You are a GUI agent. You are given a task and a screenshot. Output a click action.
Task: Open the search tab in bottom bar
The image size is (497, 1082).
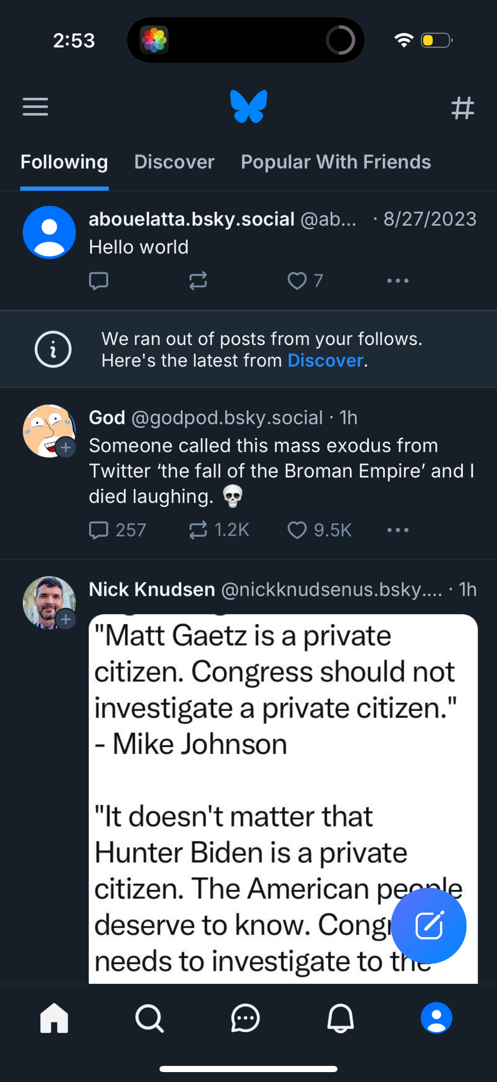[149, 1018]
